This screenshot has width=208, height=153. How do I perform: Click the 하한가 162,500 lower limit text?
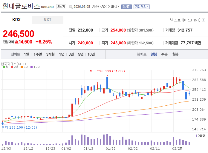pyautogui.click(x=140, y=43)
